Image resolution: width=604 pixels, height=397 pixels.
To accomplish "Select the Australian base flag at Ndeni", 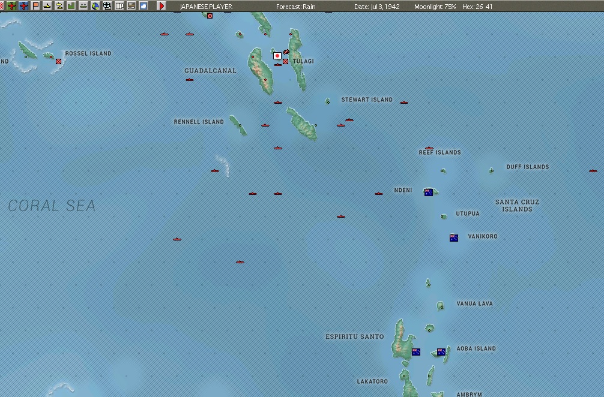I will pos(428,191).
